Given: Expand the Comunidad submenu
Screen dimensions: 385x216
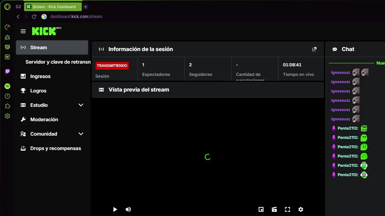Looking at the screenshot, I should click(81, 134).
